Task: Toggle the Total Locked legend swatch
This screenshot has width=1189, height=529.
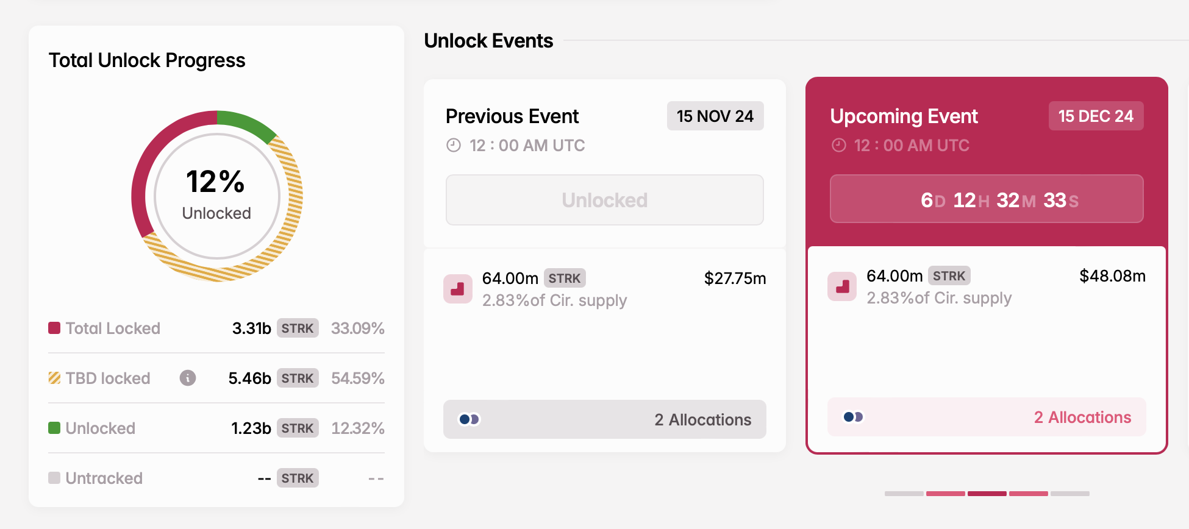Action: tap(54, 328)
